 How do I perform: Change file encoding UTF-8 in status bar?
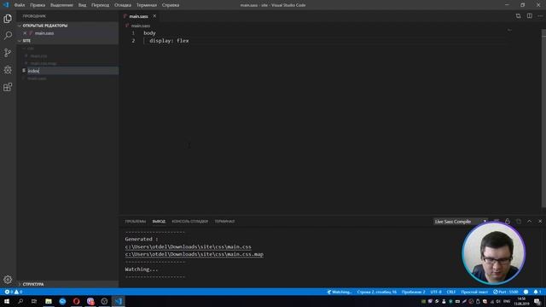(x=436, y=292)
